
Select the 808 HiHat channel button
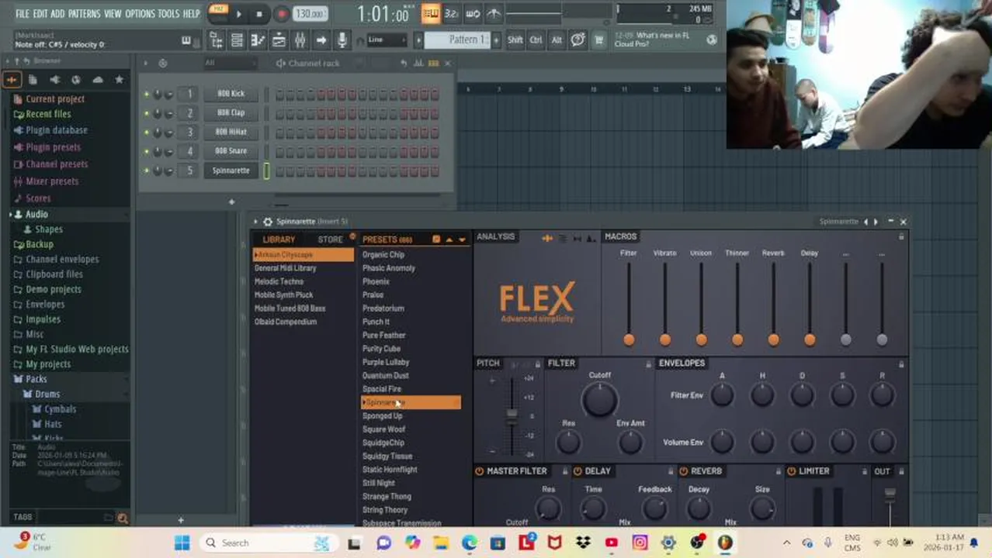231,132
